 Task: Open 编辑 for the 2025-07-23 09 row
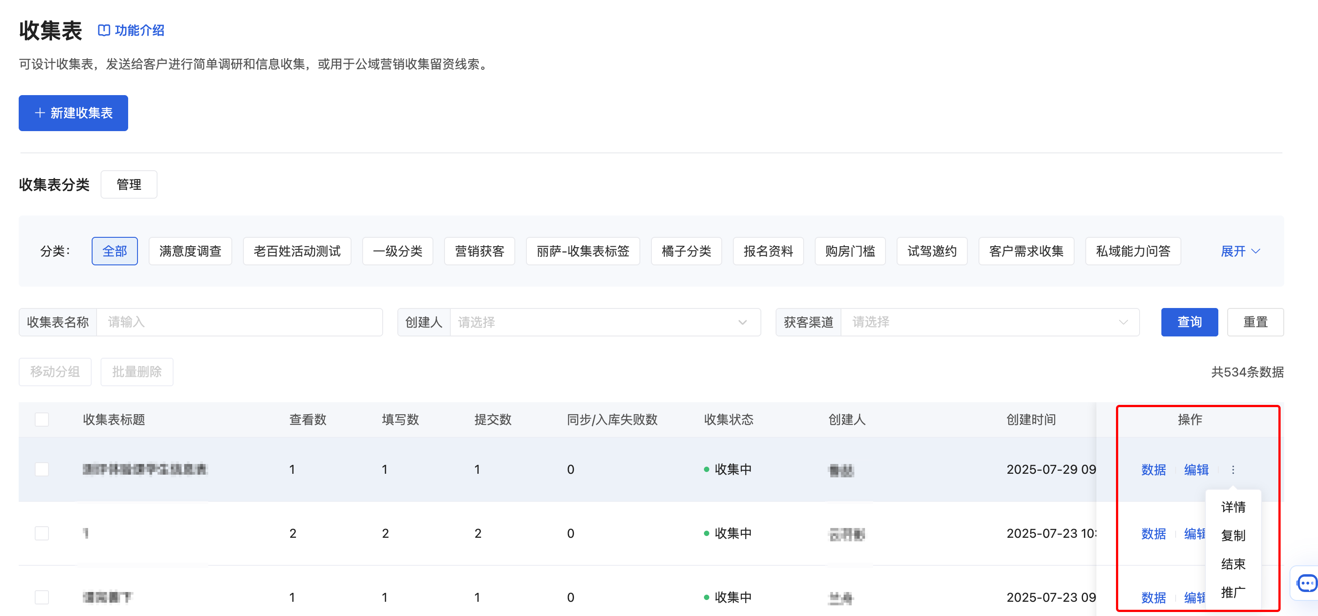pyautogui.click(x=1195, y=597)
